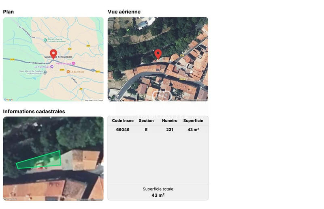
Task: Click the Mapbox logo on the cadastral map
Action: point(10,199)
